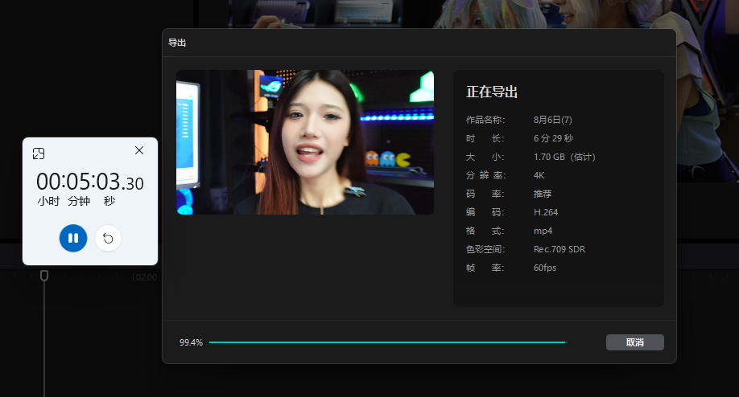This screenshot has height=397, width=739.
Task: Expand the stopwatch to full view
Action: [x=39, y=153]
